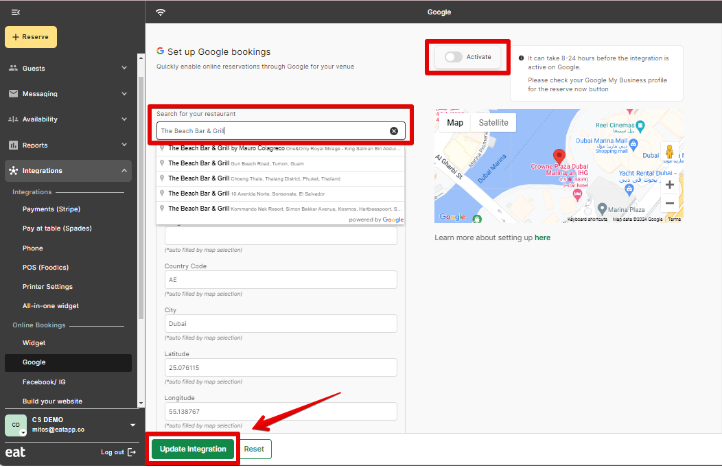Collapse the sidebar menu icon

pos(16,12)
